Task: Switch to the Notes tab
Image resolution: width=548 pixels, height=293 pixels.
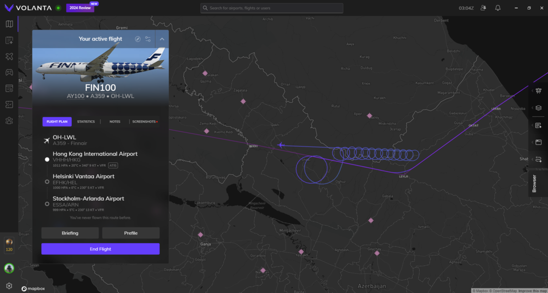Action: point(115,121)
